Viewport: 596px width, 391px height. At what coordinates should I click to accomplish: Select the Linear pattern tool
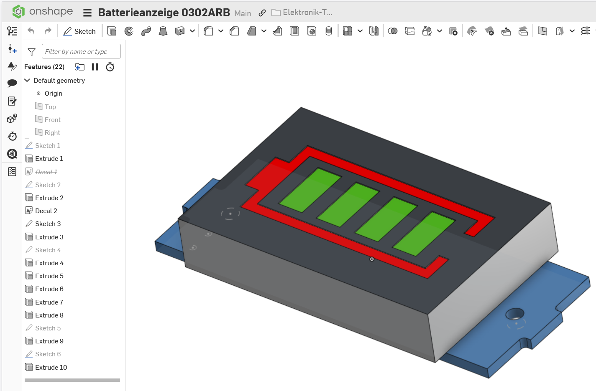tap(348, 31)
